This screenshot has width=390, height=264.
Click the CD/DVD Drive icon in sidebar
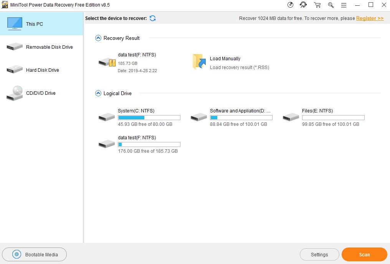pyautogui.click(x=14, y=93)
